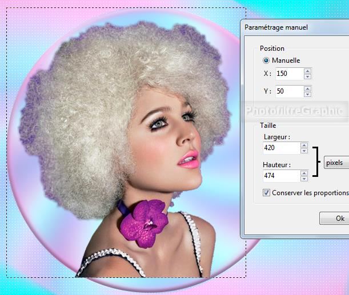This screenshot has height=295, width=349.
Task: Decrease Hauteur with down arrow
Action: pyautogui.click(x=304, y=179)
